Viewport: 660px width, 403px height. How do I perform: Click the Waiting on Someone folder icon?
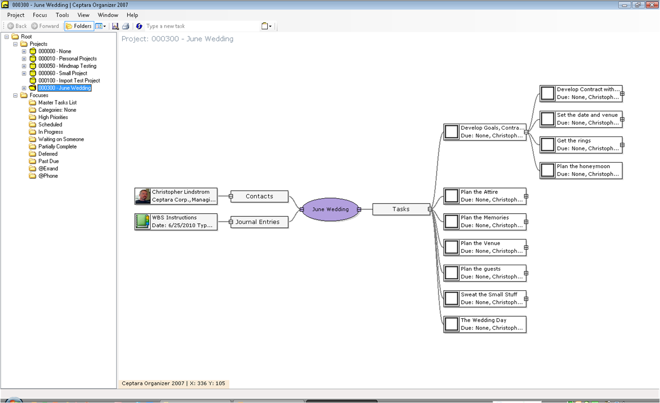pyautogui.click(x=32, y=139)
